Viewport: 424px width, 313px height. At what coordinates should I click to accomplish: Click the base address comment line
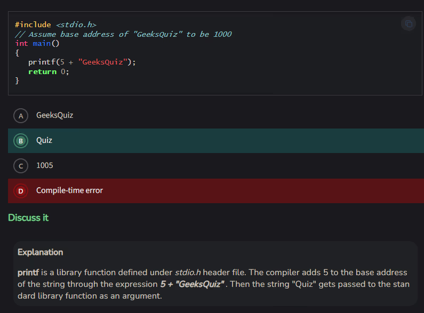tap(123, 34)
